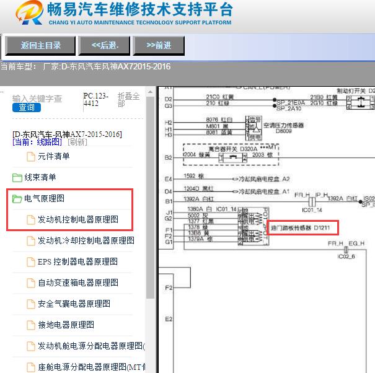Expand the 线束清单 folder
Screen dimensions: 375x373
pos(40,177)
